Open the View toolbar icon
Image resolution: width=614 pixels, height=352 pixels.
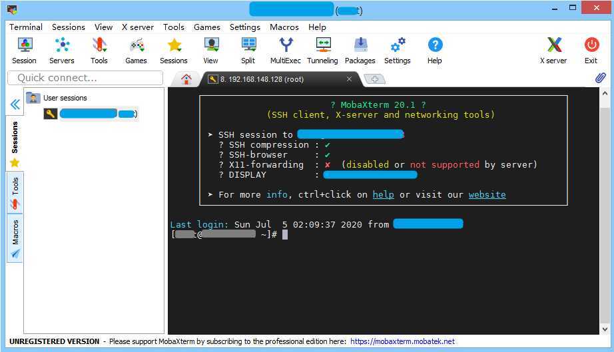[x=211, y=51]
